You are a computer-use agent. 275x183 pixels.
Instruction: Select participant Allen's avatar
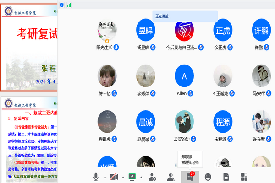tap(184, 76)
